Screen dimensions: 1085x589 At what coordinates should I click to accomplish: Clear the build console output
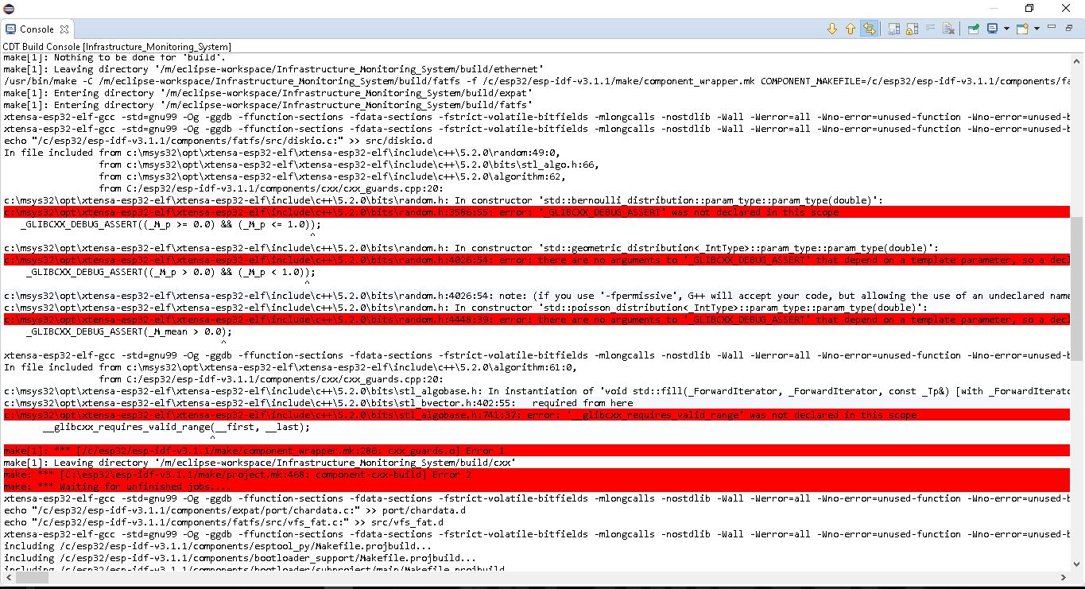[x=947, y=29]
